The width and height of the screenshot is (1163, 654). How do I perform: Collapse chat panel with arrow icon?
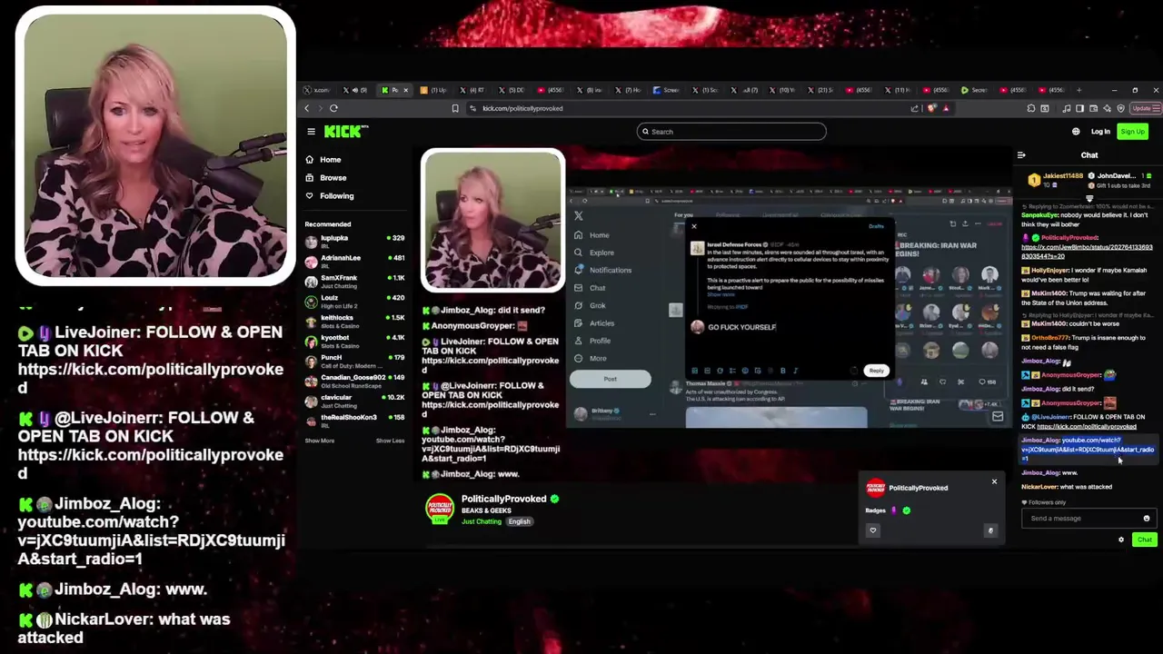point(1021,155)
